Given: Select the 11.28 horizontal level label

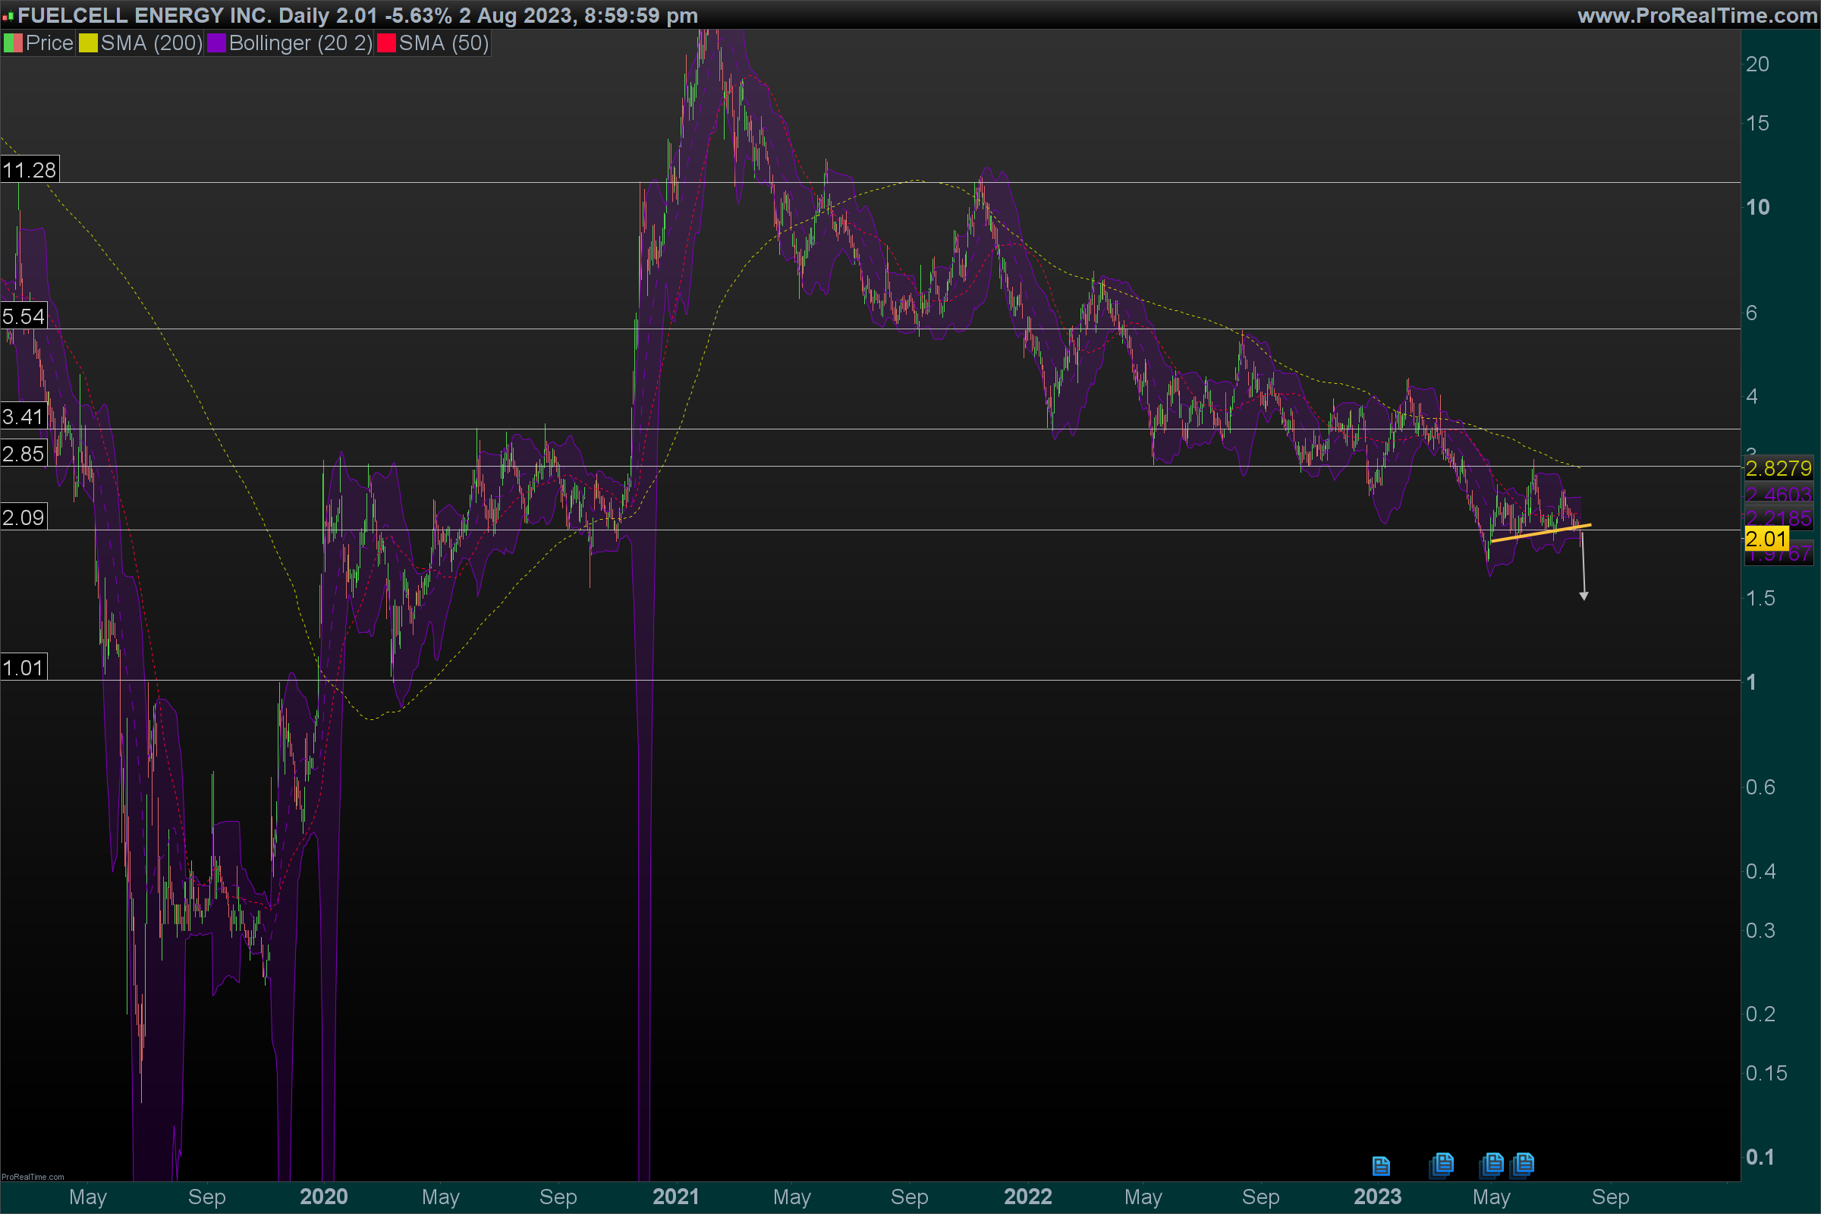Looking at the screenshot, I should click(x=30, y=170).
